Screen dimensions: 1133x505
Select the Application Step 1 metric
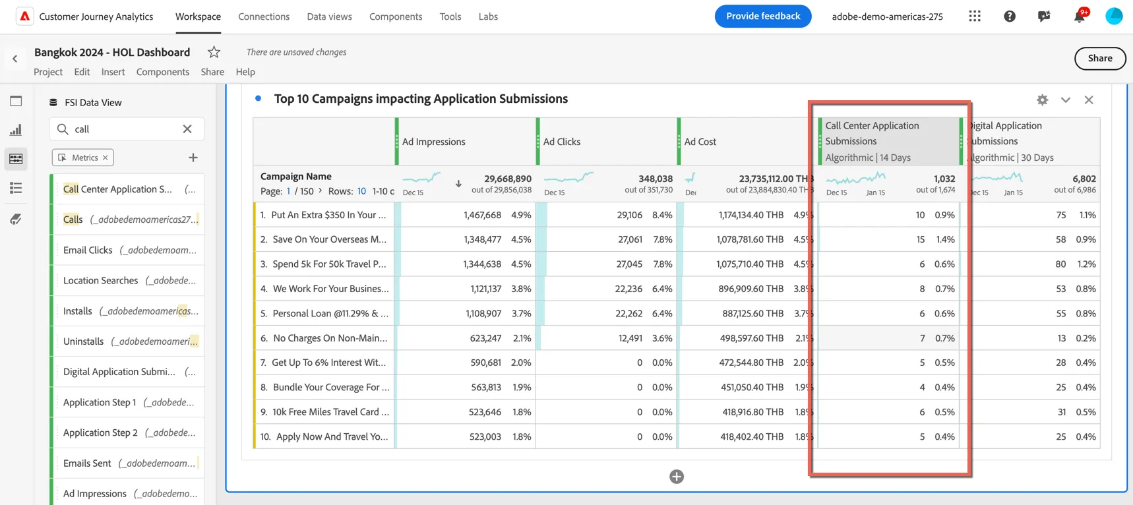(127, 402)
